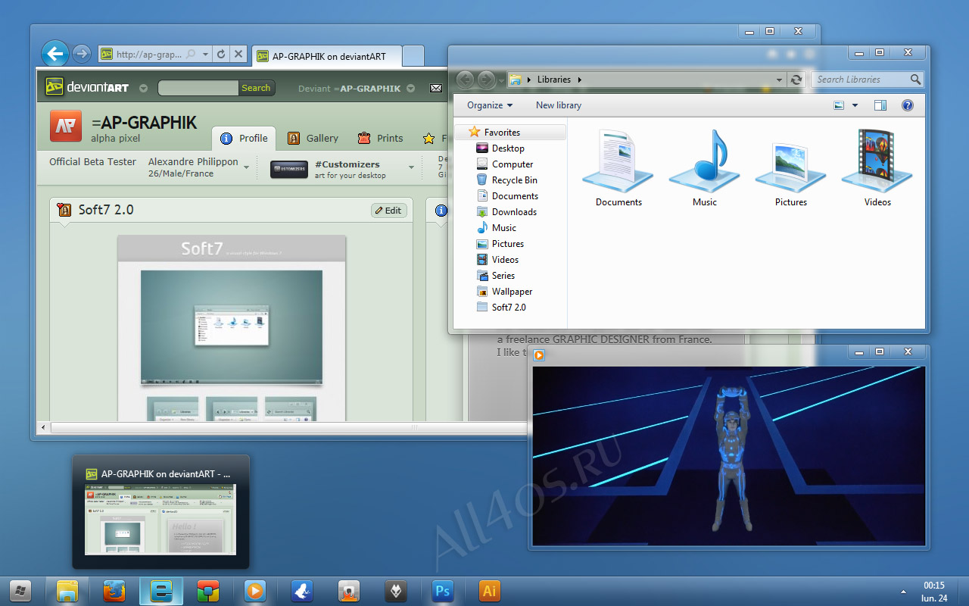969x606 pixels.
Task: Launch Illustrator from the taskbar
Action: click(x=489, y=591)
